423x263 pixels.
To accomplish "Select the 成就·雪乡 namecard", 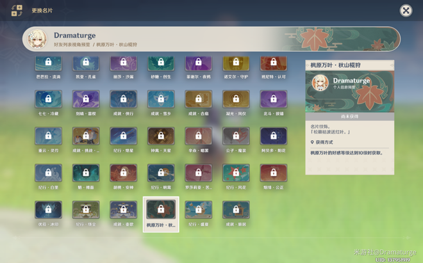I will 161,99.
